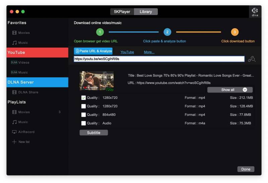The width and height of the screenshot is (268, 183).
Task: Check the 1280x720 128.4MB quality option
Action: [83, 106]
